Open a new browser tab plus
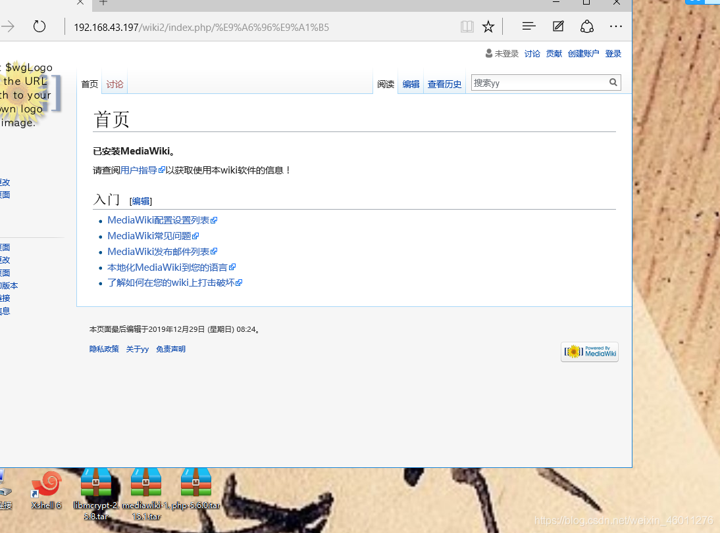This screenshot has height=533, width=720. coord(103,2)
